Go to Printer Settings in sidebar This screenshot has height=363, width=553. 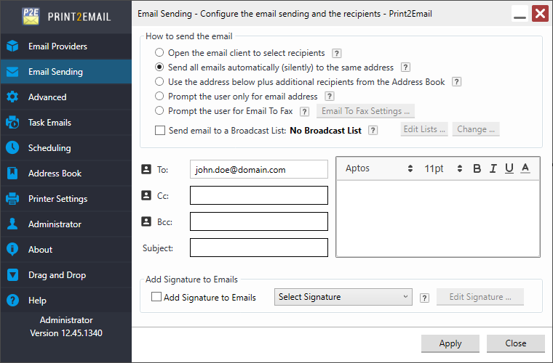(57, 199)
